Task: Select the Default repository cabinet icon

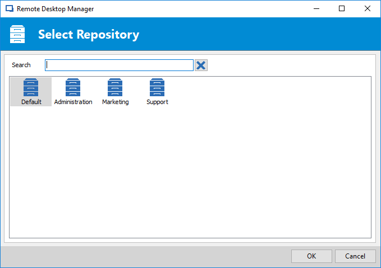Action: point(31,87)
